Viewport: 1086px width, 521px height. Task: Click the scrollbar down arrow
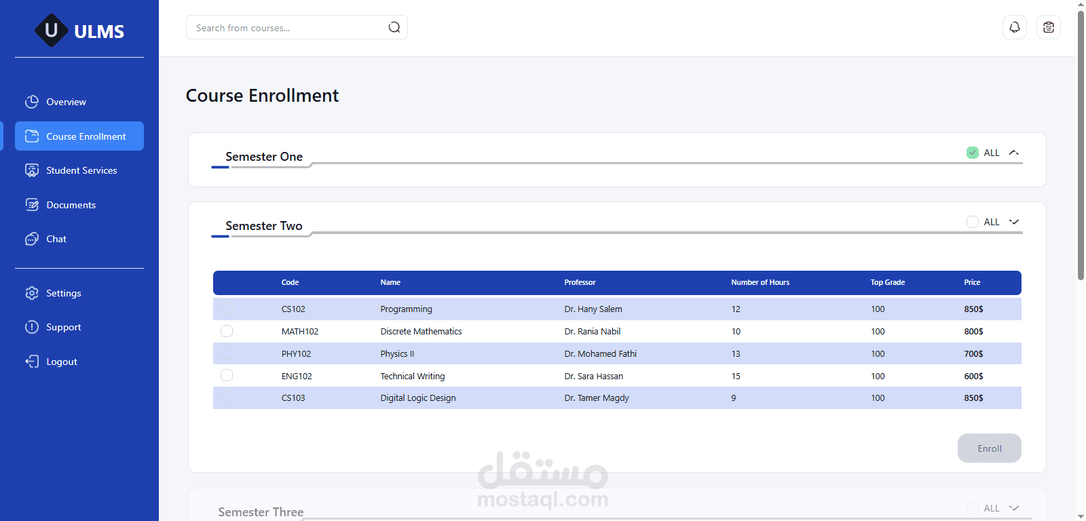pyautogui.click(x=1081, y=516)
